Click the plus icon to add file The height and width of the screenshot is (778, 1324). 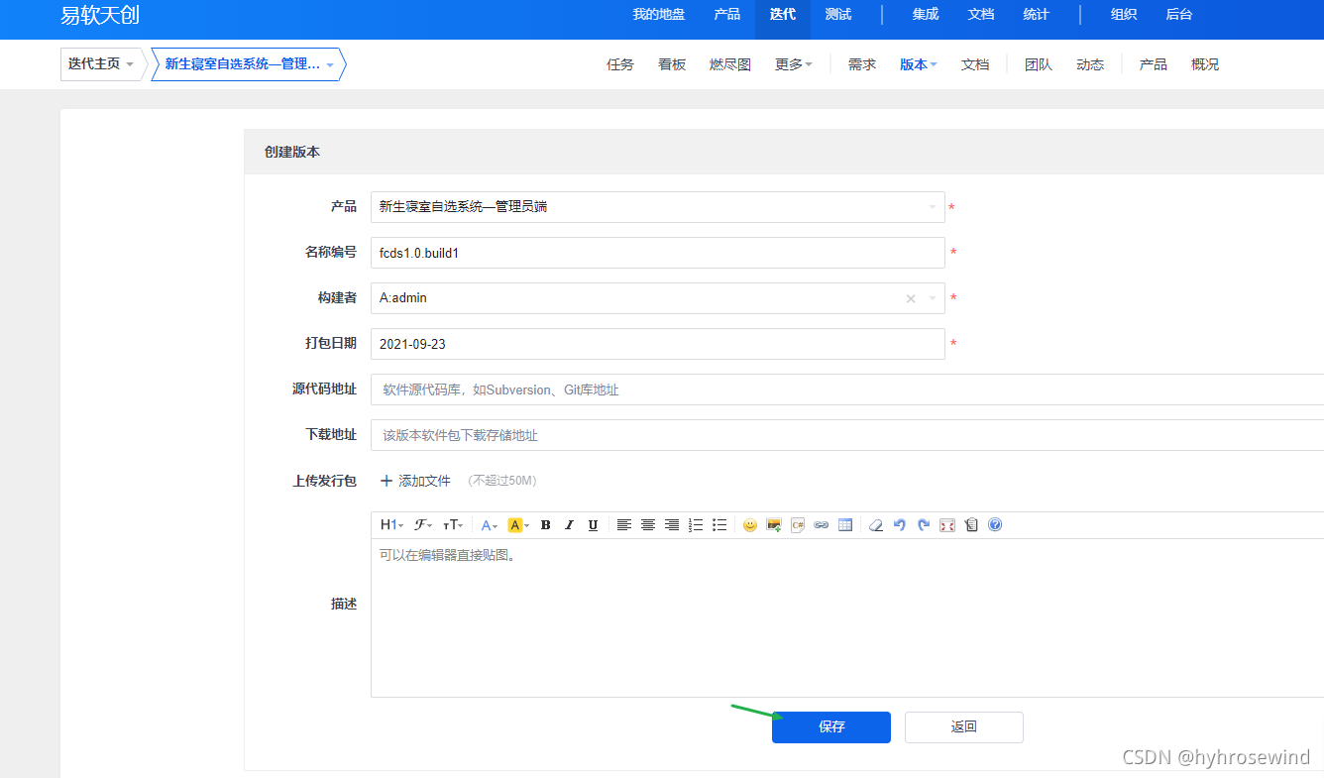pyautogui.click(x=386, y=481)
